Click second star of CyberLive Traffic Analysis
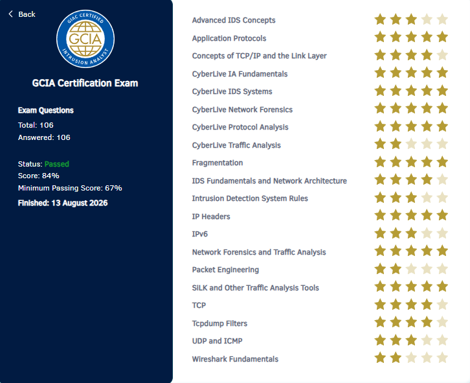 pyautogui.click(x=396, y=144)
